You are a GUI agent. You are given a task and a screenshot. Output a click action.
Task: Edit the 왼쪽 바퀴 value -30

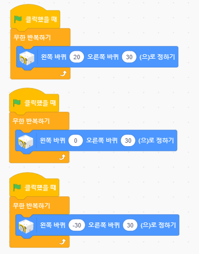77,225
